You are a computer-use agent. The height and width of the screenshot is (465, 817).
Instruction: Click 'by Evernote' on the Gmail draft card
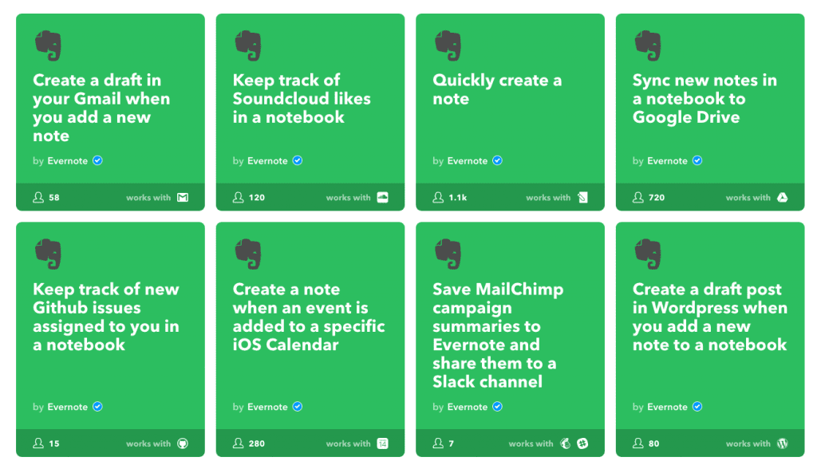(60, 161)
